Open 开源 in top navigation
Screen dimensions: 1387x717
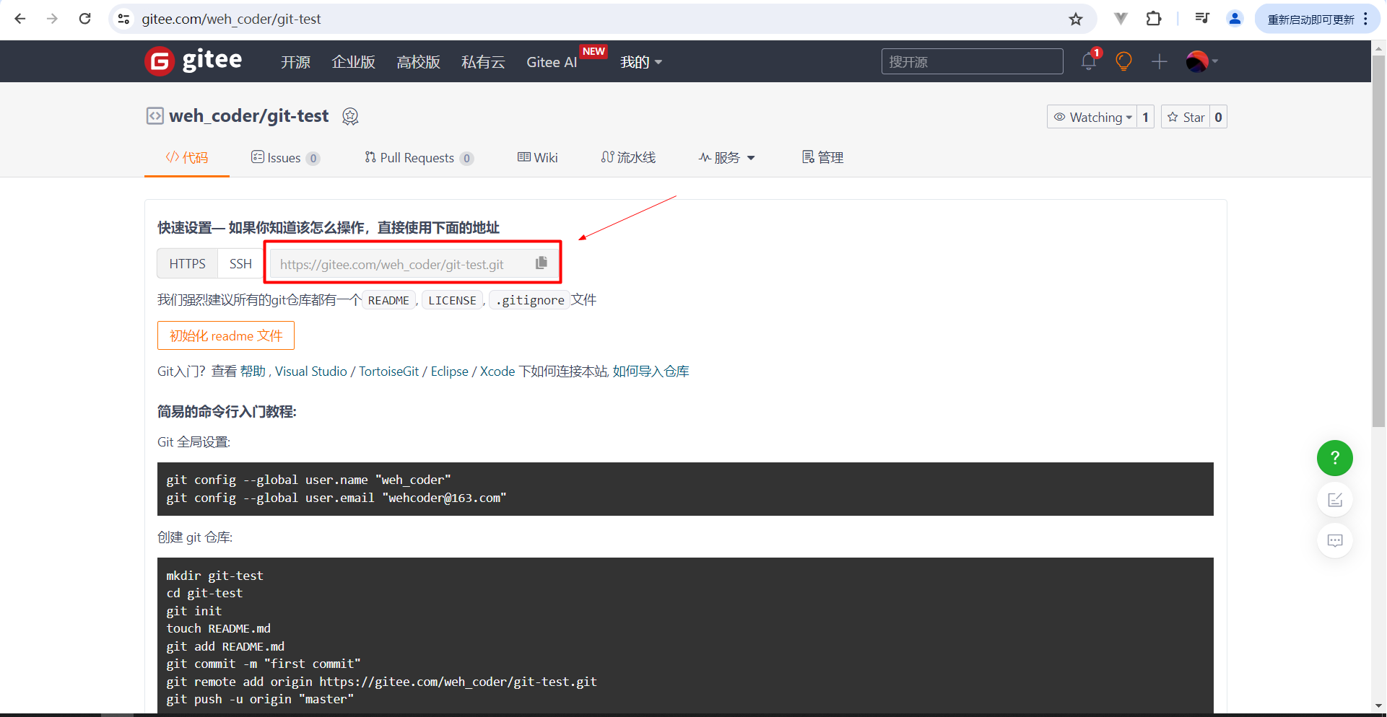(x=295, y=62)
